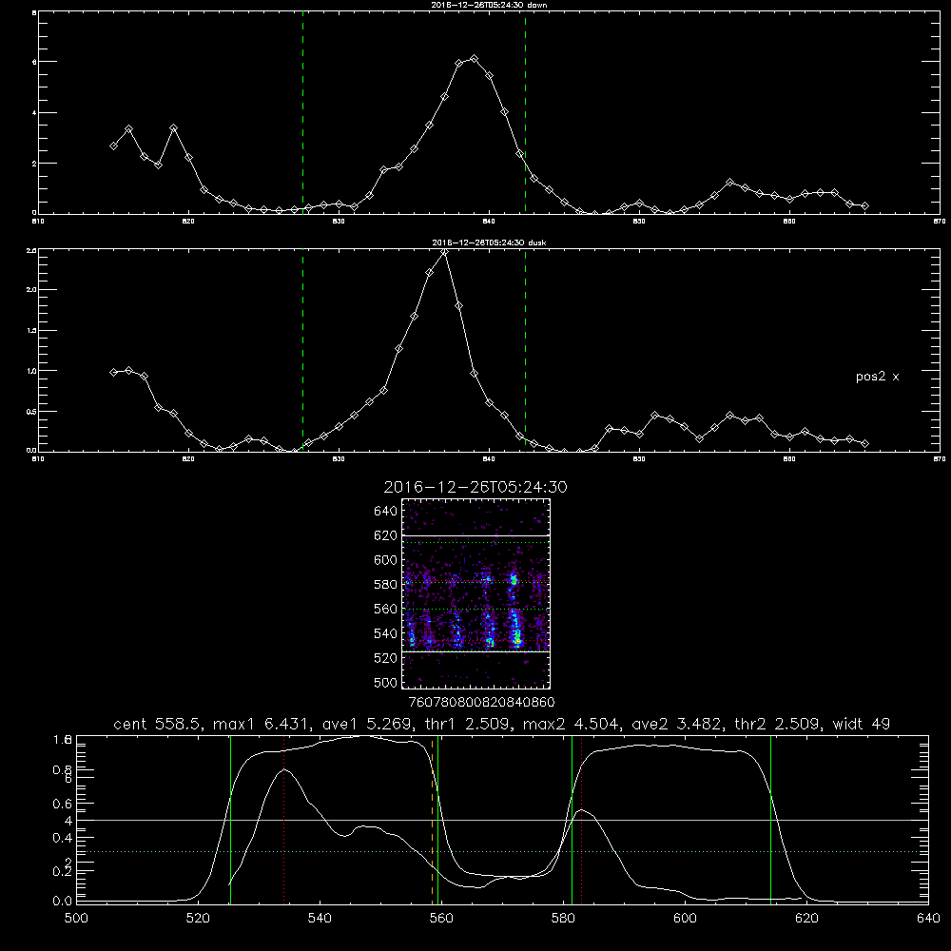Viewport: 951px width, 951px height.
Task: Click the red dotted line near 583
Action: [582, 820]
